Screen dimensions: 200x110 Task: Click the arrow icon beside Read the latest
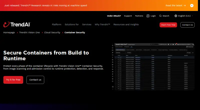point(184,5)
